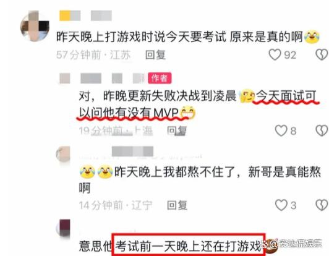This screenshot has height=256, width=329.
Task: Open the top commenter's pixelated avatar
Action: [35, 26]
